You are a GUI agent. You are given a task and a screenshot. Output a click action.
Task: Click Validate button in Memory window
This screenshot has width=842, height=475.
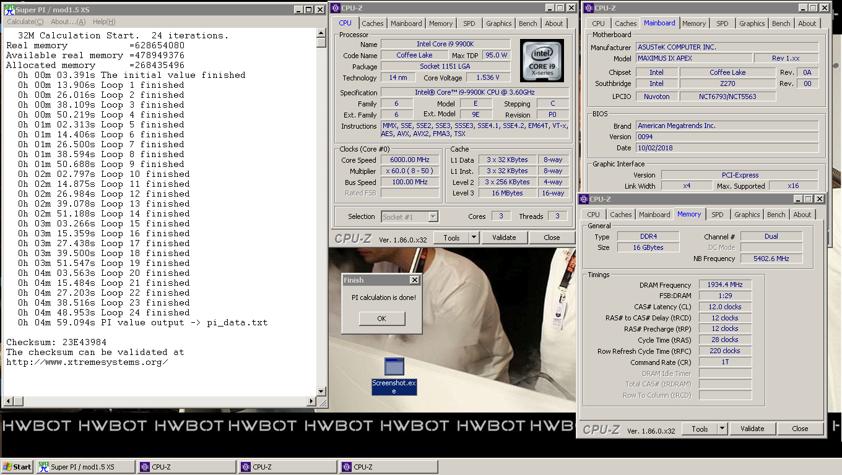point(752,429)
